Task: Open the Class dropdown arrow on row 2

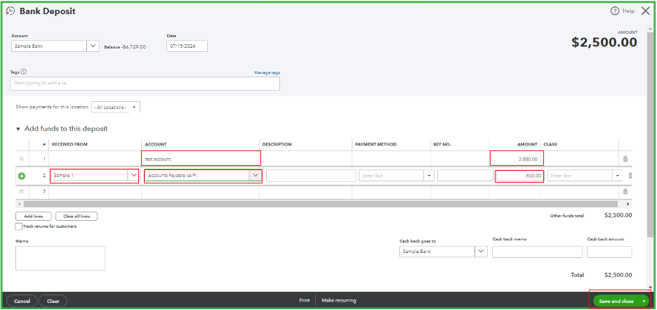Action: click(x=618, y=176)
